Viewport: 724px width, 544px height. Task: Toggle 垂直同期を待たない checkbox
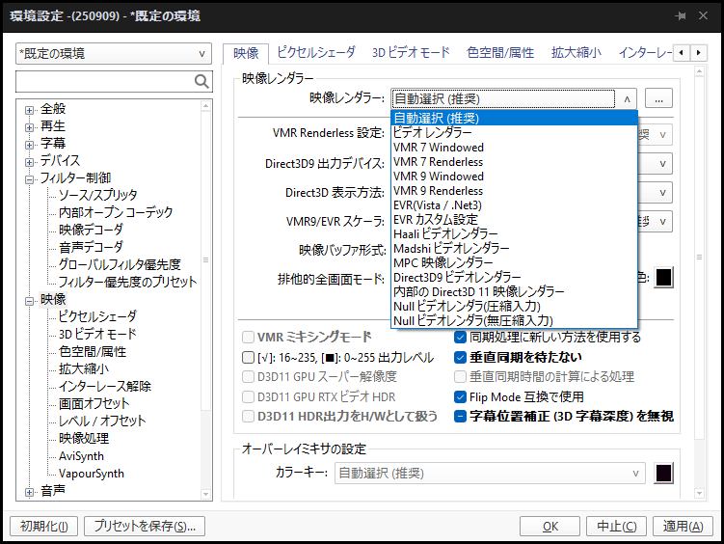click(461, 358)
